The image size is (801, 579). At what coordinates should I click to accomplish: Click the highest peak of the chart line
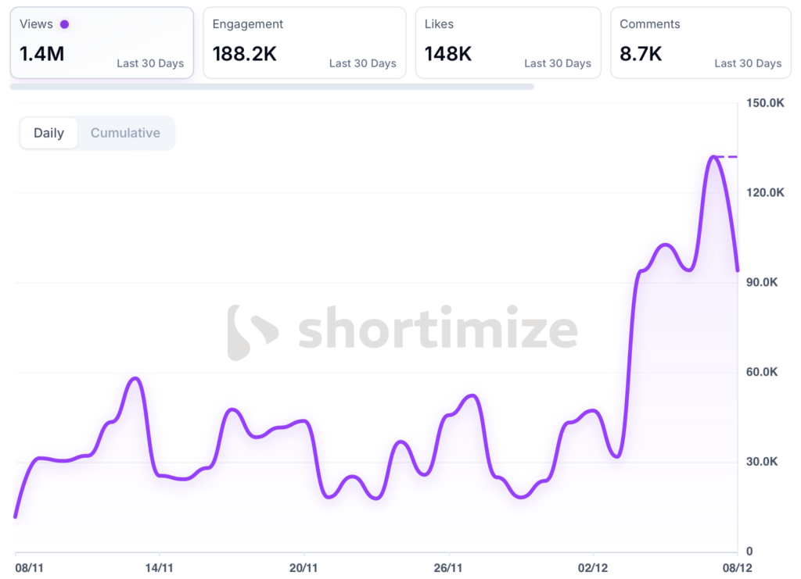(x=713, y=157)
